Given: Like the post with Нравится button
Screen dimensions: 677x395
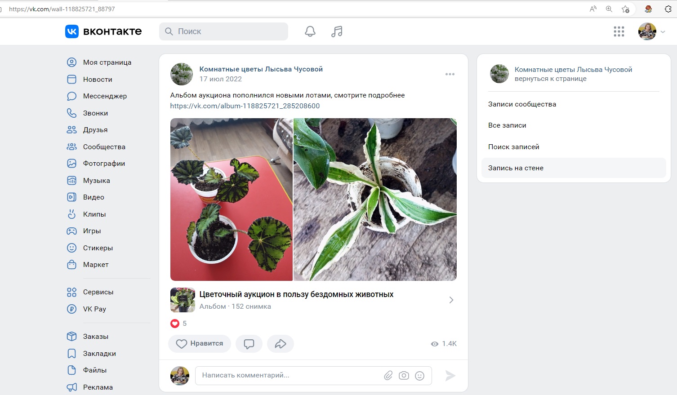Looking at the screenshot, I should (200, 344).
